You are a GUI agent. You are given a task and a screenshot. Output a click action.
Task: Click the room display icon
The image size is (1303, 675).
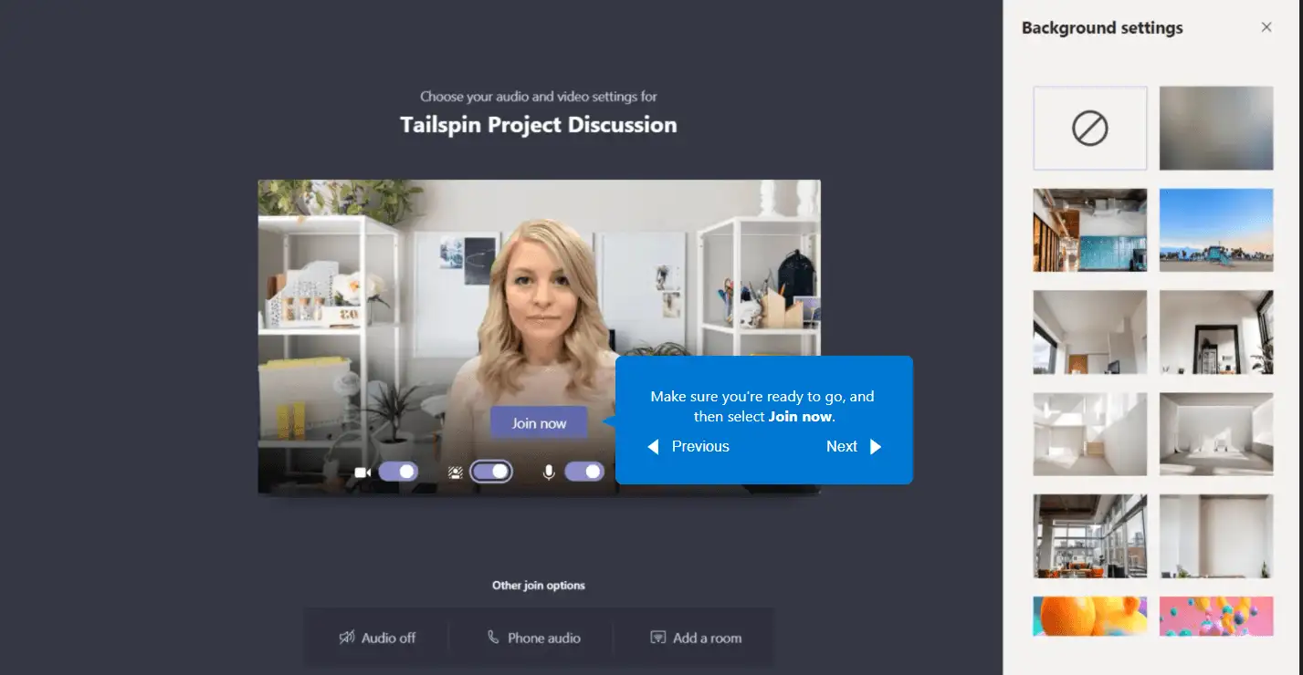[x=657, y=638]
